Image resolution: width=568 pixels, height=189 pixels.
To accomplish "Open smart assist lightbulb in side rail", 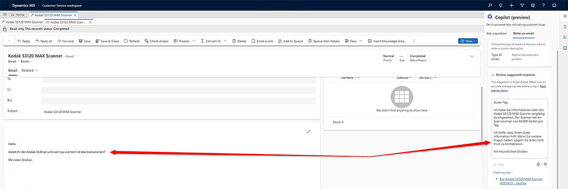I will coord(565,27).
